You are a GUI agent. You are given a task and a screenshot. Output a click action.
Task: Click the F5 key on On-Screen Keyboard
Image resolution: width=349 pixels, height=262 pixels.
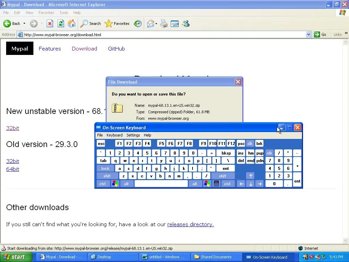click(x=162, y=144)
